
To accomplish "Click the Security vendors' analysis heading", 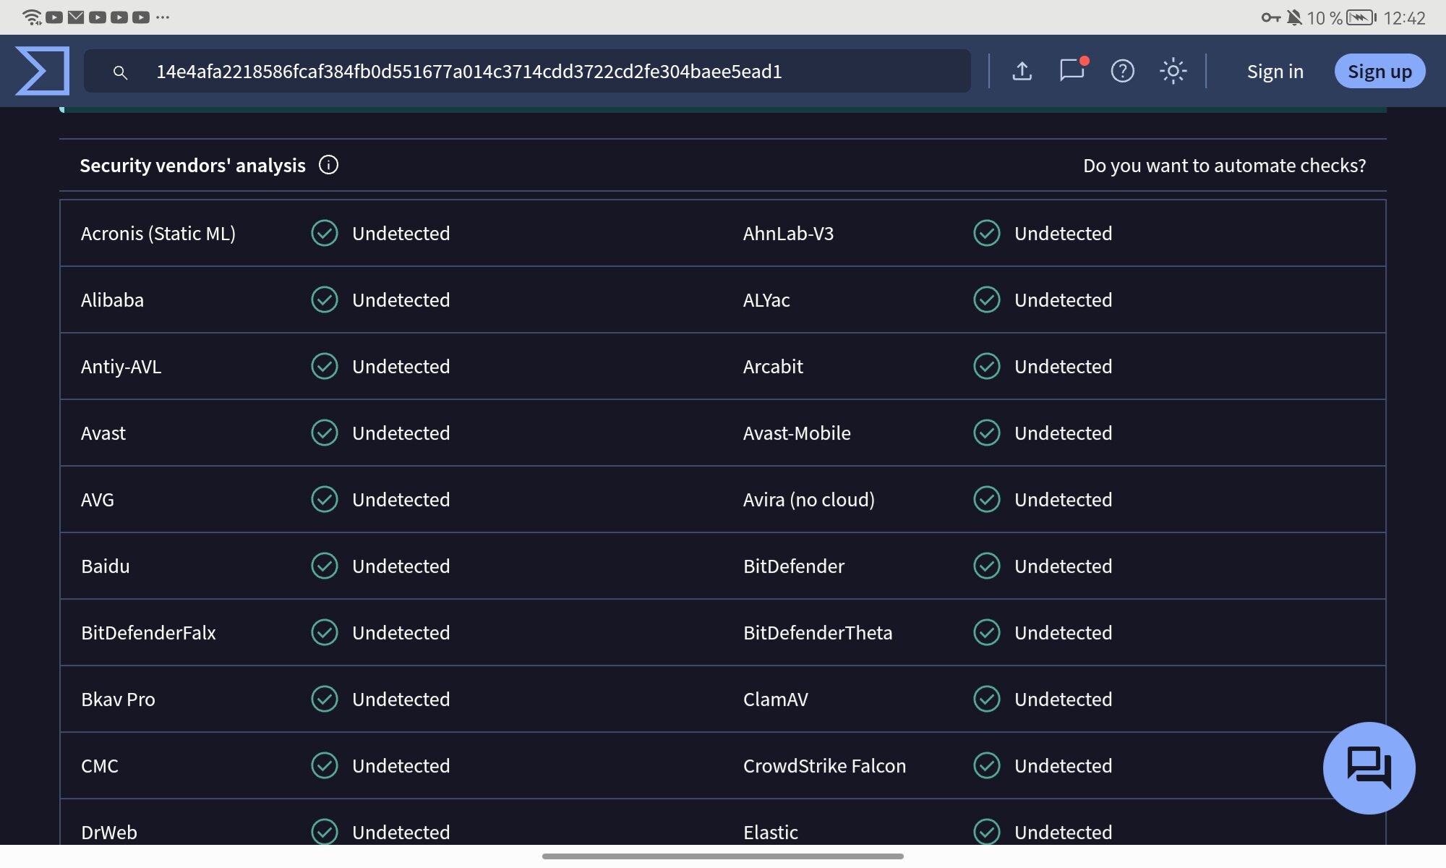I will [192, 166].
